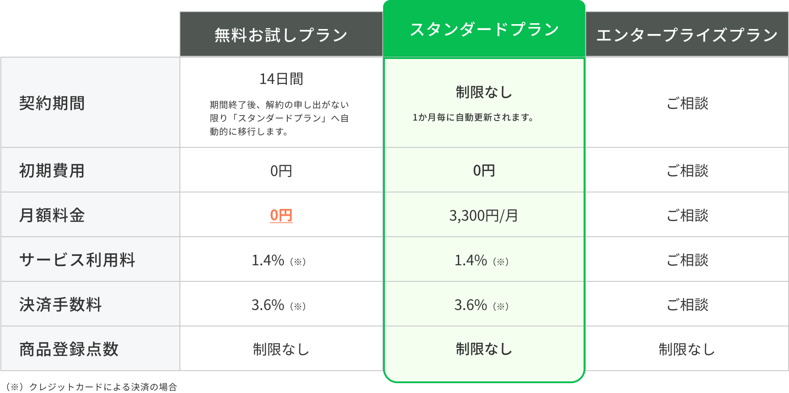This screenshot has width=789, height=393.
Task: Click 0円 in standard plan 初期費用 row
Action: 484,171
